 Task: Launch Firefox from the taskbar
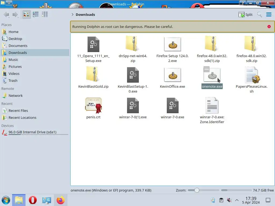pyautogui.click(x=60, y=200)
